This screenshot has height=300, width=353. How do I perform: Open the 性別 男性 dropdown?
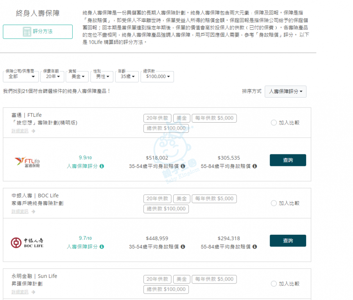point(102,77)
